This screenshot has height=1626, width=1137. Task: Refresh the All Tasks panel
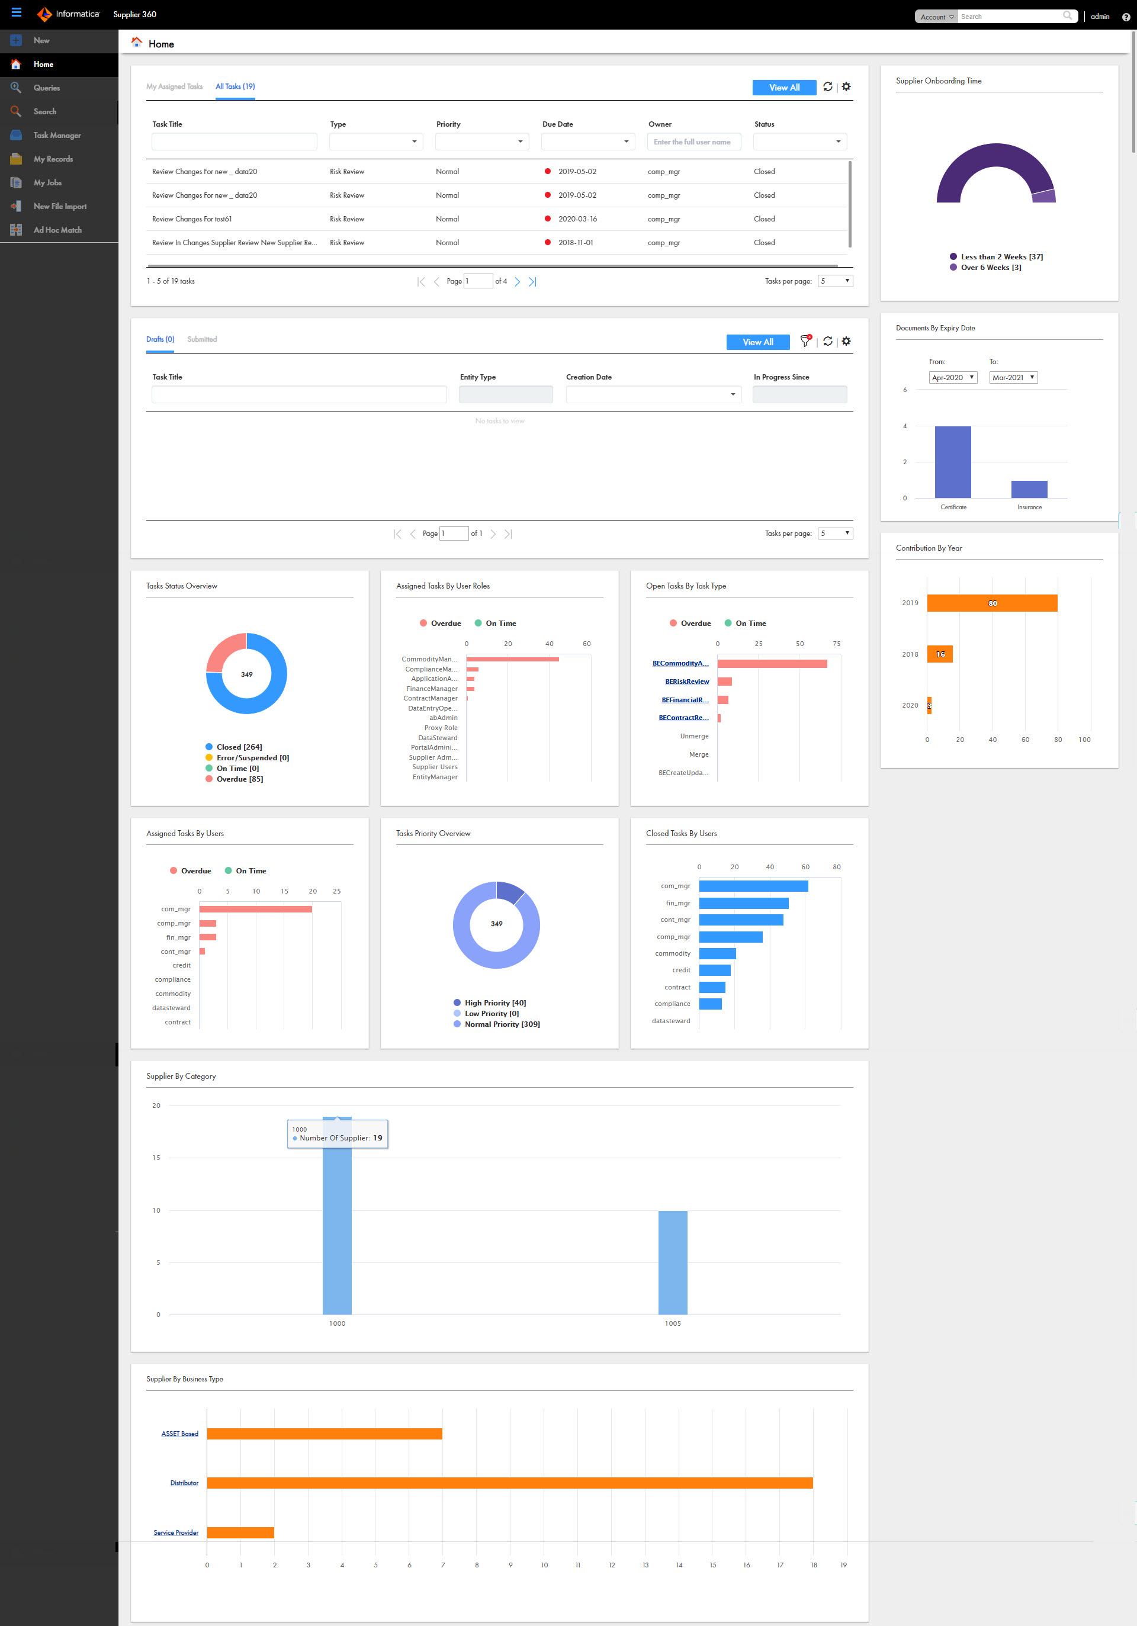coord(827,86)
